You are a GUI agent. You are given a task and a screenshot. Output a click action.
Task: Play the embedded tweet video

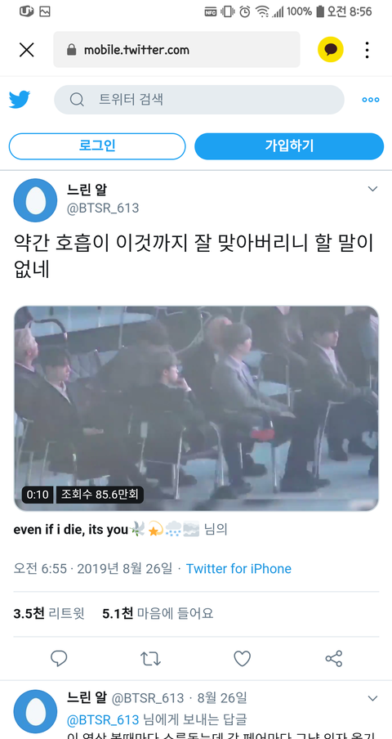pos(196,409)
